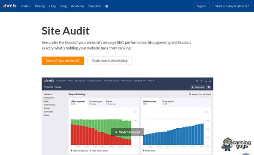Click the settings gear beside New crawl
This screenshot has height=155, width=254.
coord(209,87)
